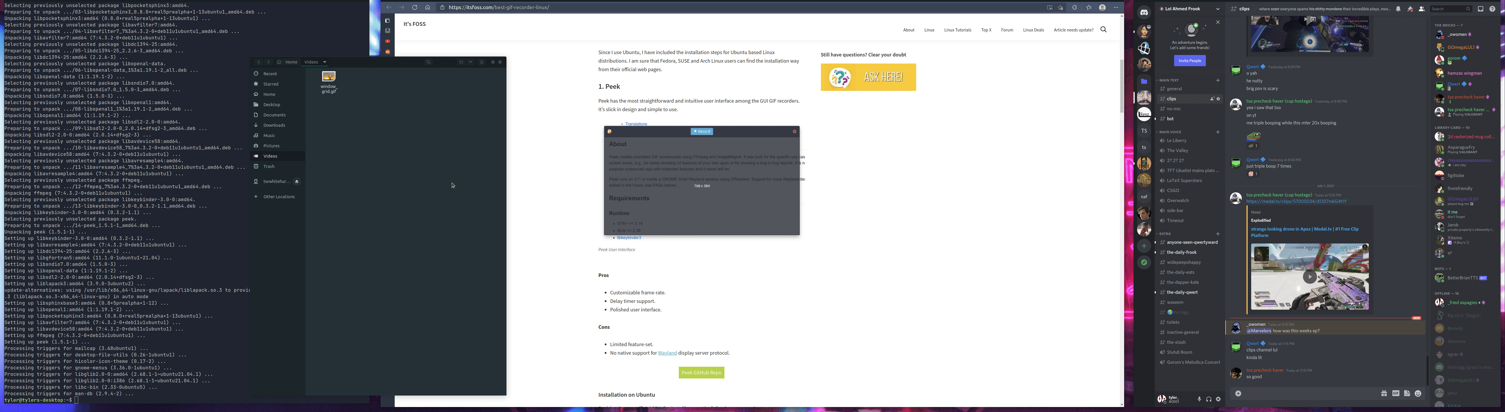This screenshot has width=1505, height=412.
Task: Reload the browser page
Action: click(414, 8)
